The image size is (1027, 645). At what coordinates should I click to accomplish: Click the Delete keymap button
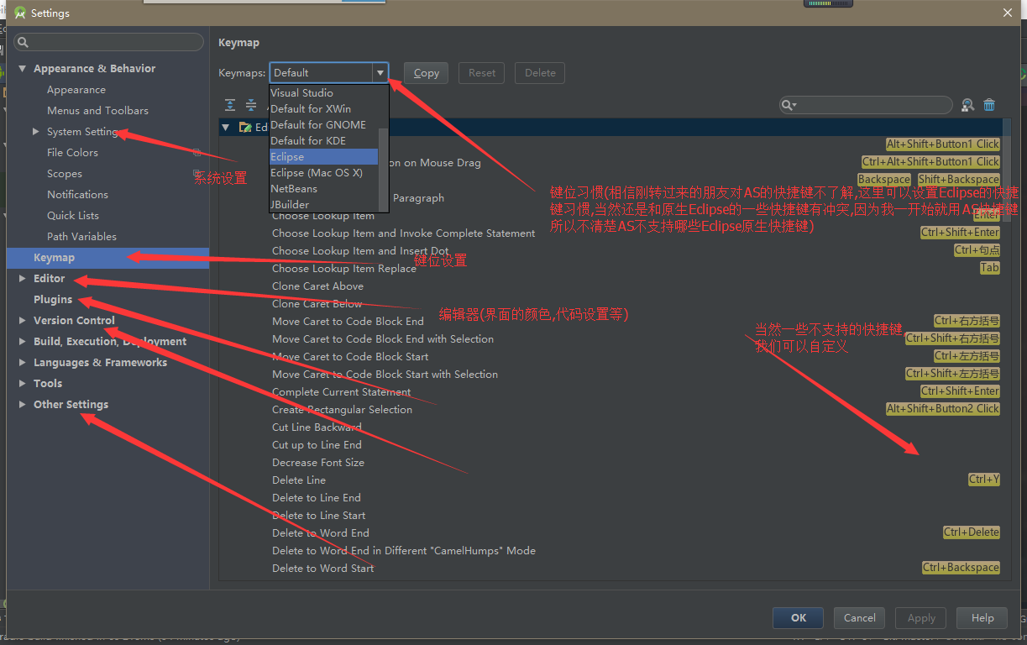click(x=540, y=73)
